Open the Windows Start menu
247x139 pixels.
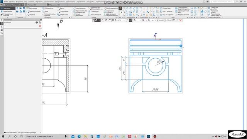point(3,136)
